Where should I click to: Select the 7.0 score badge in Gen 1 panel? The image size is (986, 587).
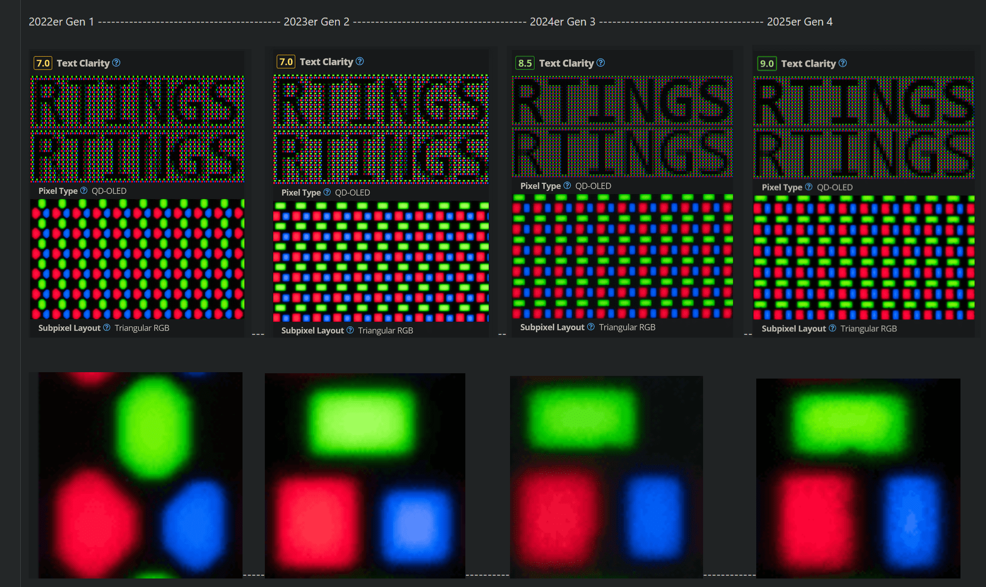coord(43,63)
